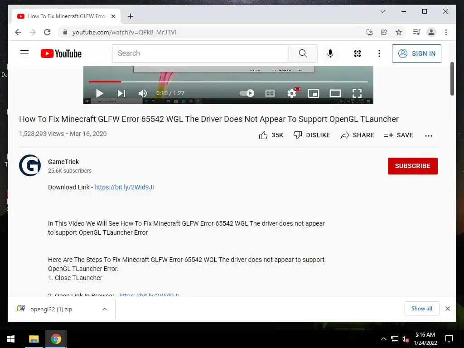Focus the YouTube search field
Image resolution: width=464 pixels, height=348 pixels.
coord(200,53)
